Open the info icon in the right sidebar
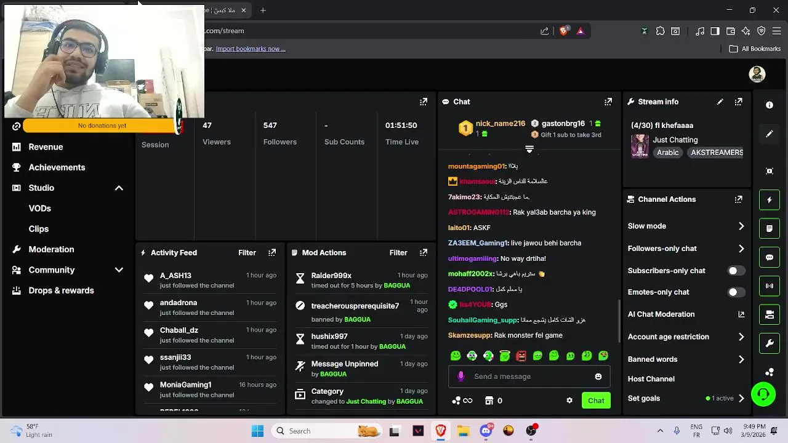The width and height of the screenshot is (788, 443). coord(770,105)
